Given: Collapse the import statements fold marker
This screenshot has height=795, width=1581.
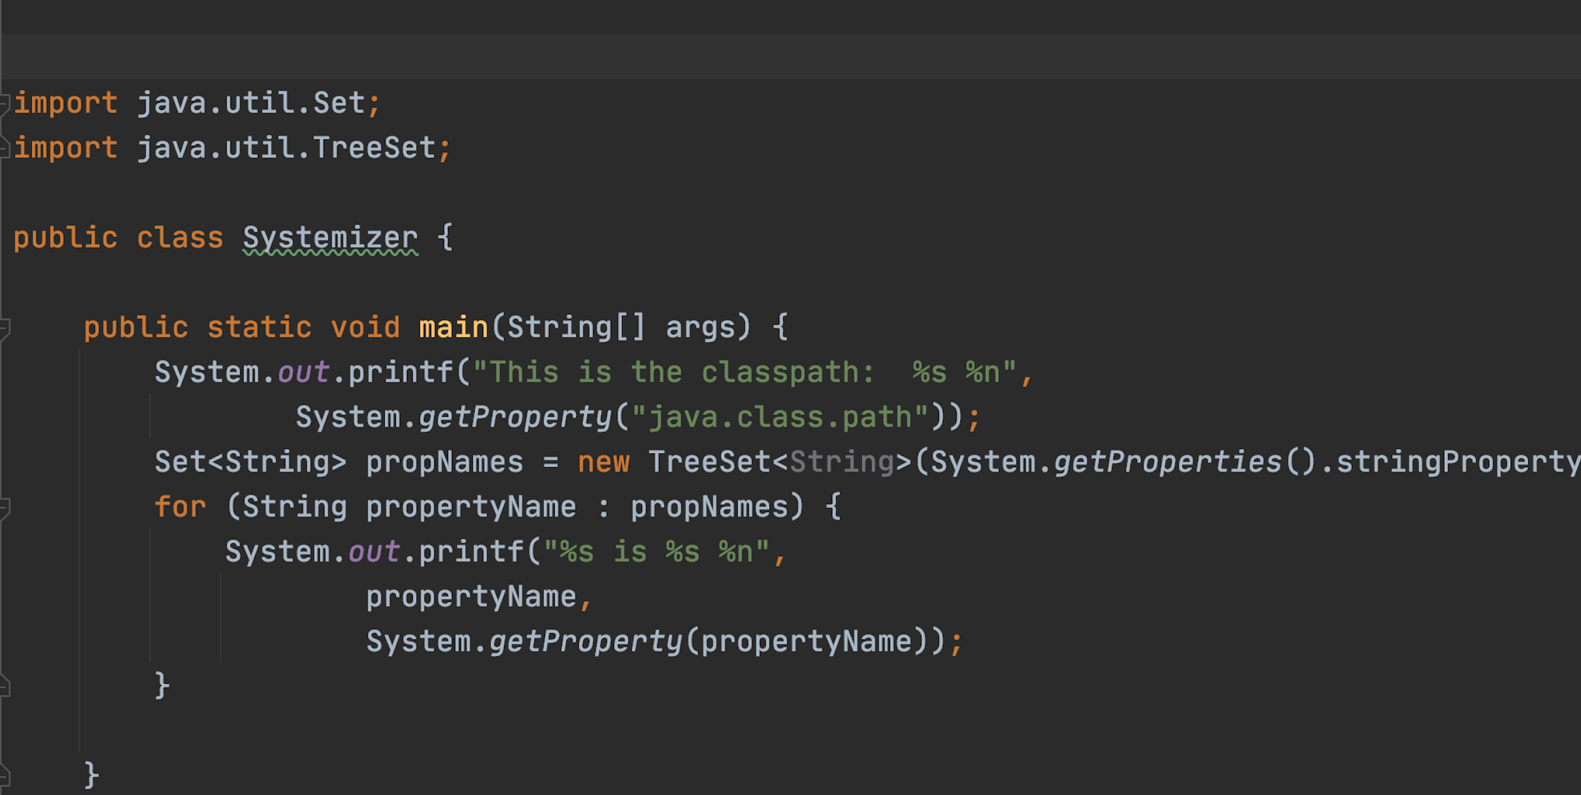Looking at the screenshot, I should click(x=4, y=103).
